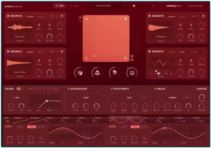Open the TAPE saturation type selector

point(86,98)
